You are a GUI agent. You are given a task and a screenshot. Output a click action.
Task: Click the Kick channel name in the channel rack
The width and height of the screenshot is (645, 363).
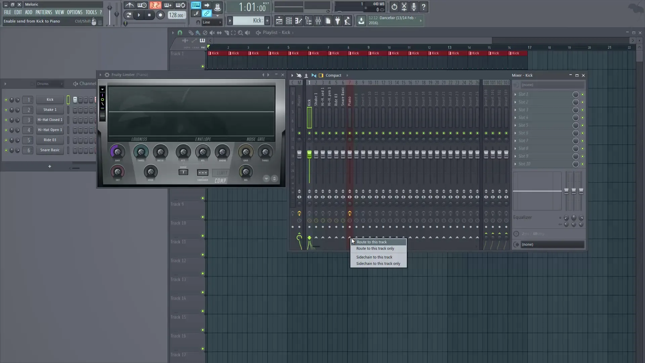50,99
